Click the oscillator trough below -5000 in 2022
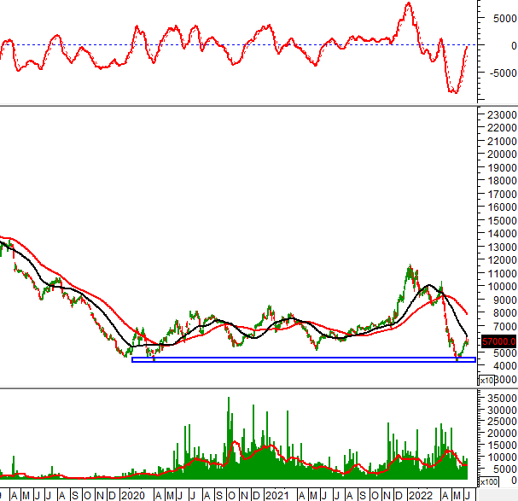The height and width of the screenshot is (501, 518). (454, 92)
